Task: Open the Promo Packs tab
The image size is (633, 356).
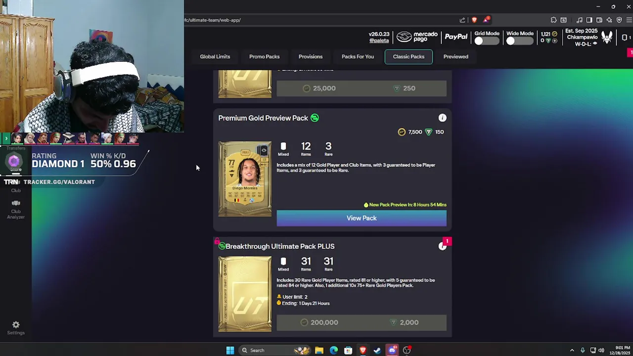Action: click(x=264, y=56)
